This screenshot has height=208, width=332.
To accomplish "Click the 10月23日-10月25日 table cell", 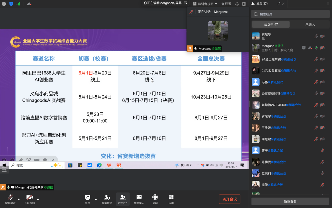I will pyautogui.click(x=211, y=97).
